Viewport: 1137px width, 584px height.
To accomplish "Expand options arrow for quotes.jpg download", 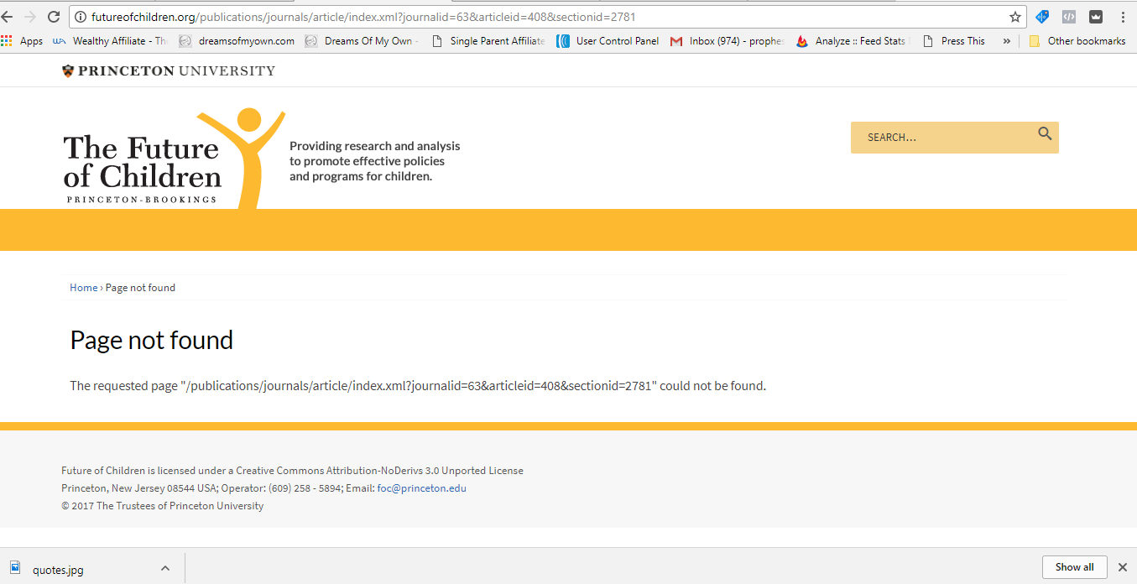I will [x=165, y=568].
